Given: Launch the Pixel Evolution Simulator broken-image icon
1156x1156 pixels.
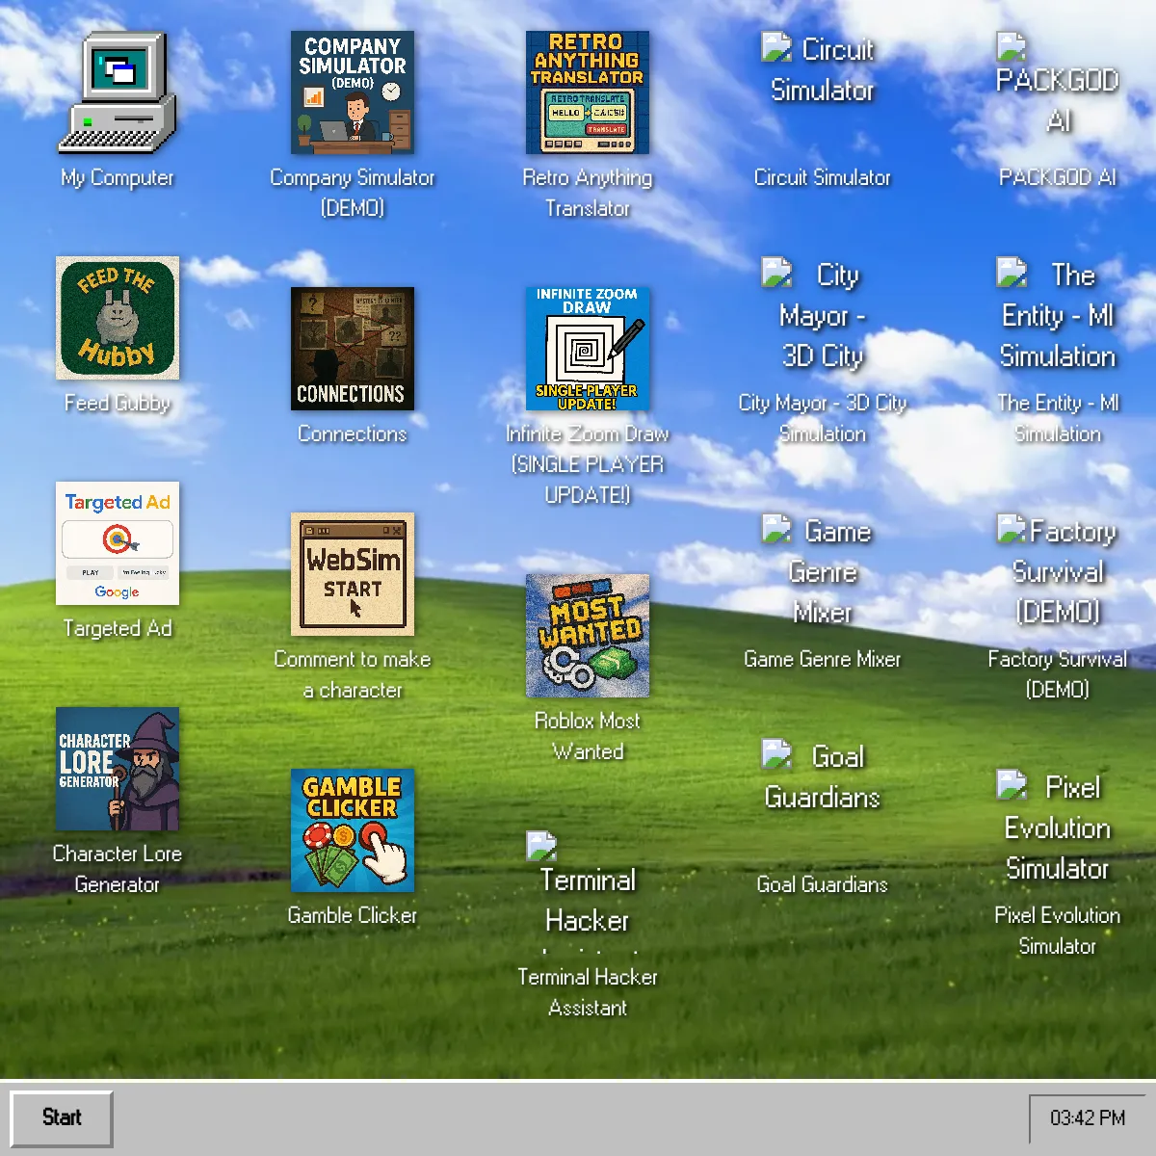Looking at the screenshot, I should click(1058, 828).
